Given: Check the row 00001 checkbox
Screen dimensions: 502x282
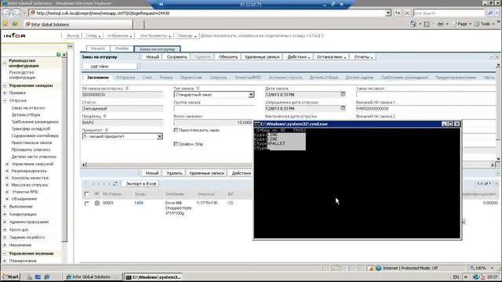Looking at the screenshot, I should coord(87,204).
